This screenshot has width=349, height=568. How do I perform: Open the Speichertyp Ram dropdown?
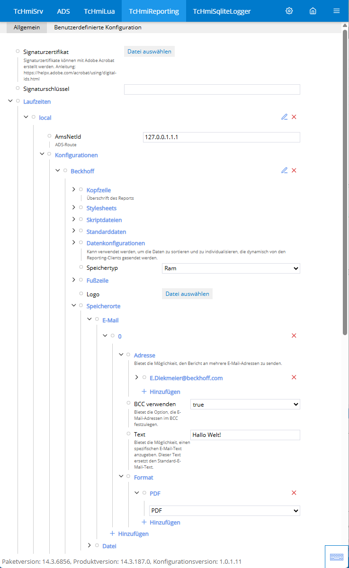[231, 268]
